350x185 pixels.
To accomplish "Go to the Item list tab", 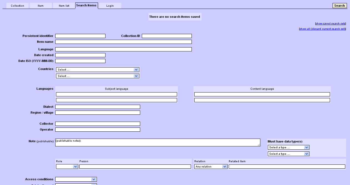I will 64,6.
